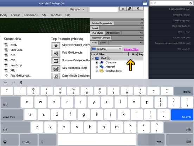This screenshot has height=146, width=194.
Task: Select the CSS Styles tab
Action: (x=97, y=33)
